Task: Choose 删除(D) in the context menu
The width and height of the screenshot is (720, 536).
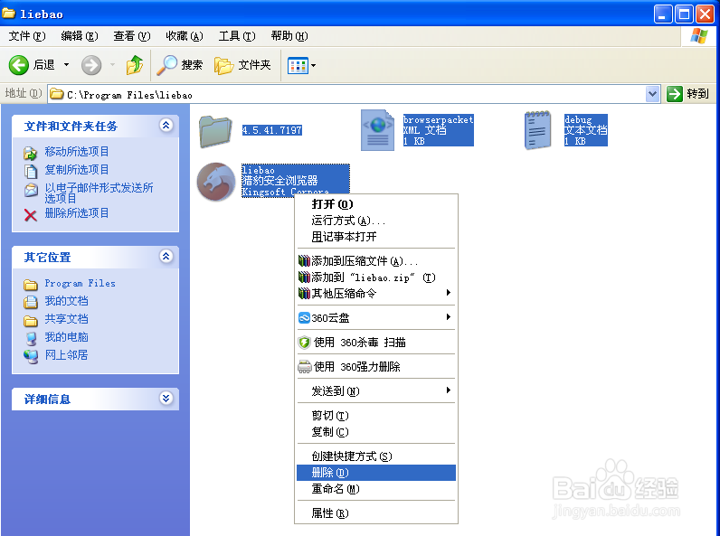Action: (x=376, y=473)
